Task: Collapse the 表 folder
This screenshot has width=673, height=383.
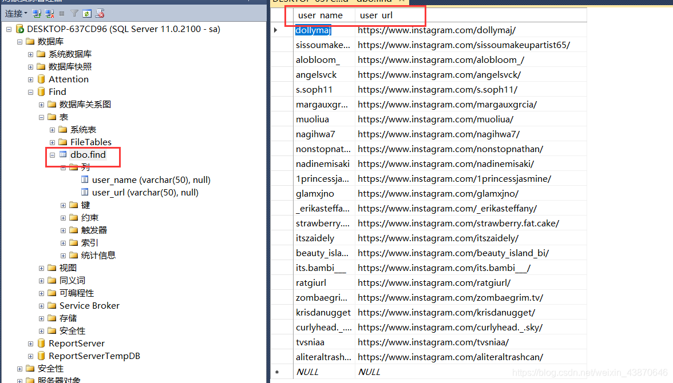Action: pyautogui.click(x=41, y=117)
